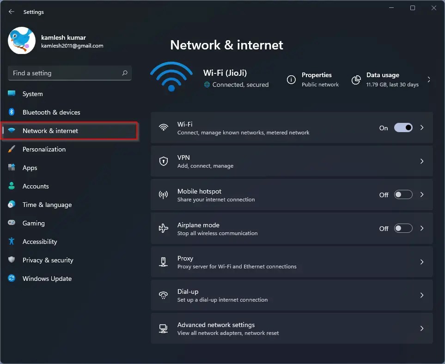Image resolution: width=445 pixels, height=364 pixels.
Task: Click the search magnifier icon
Action: pos(125,73)
